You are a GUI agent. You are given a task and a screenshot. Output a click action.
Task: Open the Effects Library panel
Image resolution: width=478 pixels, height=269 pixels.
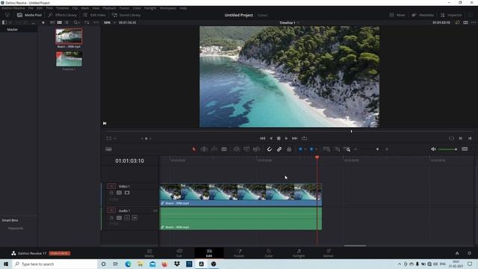pyautogui.click(x=62, y=15)
